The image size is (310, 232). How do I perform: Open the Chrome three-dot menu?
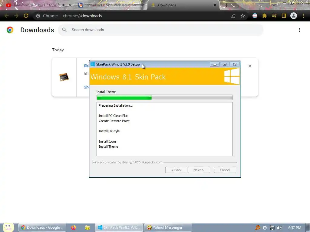303,16
